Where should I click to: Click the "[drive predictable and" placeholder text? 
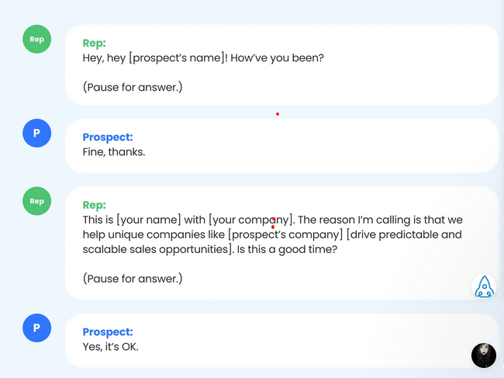(404, 234)
